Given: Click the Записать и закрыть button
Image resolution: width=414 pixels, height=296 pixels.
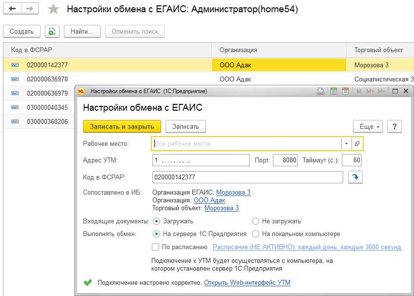Looking at the screenshot, I should (122, 127).
